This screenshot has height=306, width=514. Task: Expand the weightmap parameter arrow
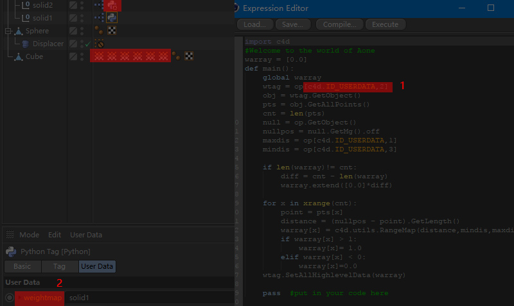[x=19, y=298]
